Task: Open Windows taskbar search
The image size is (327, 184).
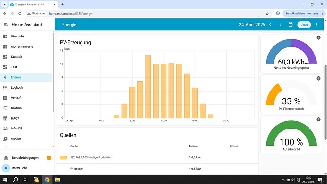Action: [x=15, y=180]
